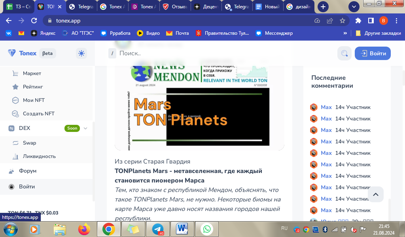The width and height of the screenshot is (405, 237).
Task: Reload the tonex.app page
Action: click(34, 21)
